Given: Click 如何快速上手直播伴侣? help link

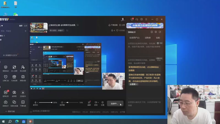Looking at the screenshot, I should click(x=42, y=111).
